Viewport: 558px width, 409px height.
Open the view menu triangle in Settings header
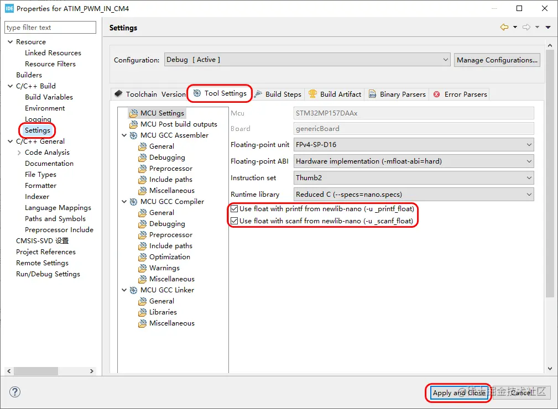point(548,27)
